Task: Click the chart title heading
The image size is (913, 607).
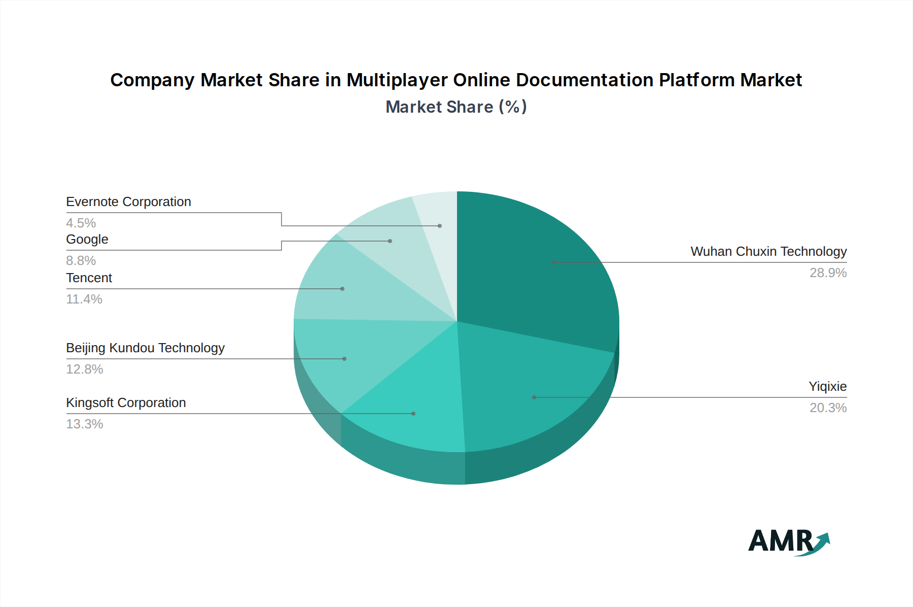Action: tap(456, 80)
